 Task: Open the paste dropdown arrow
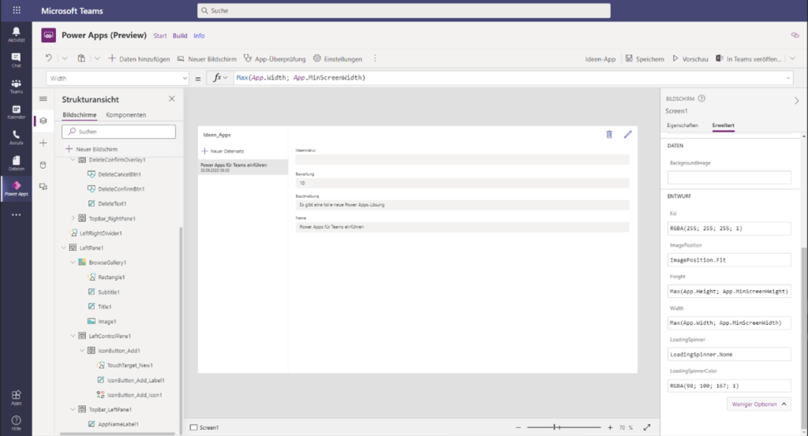[x=97, y=58]
